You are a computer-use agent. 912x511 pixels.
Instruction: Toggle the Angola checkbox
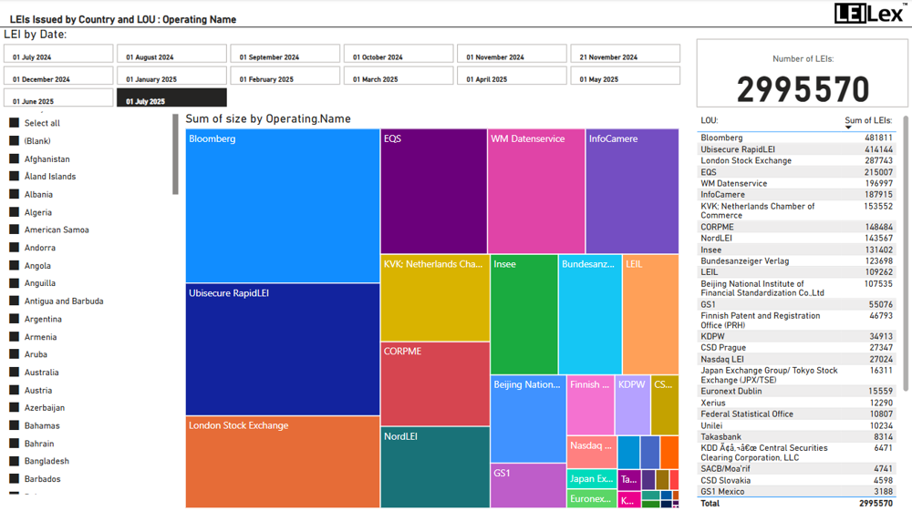15,265
